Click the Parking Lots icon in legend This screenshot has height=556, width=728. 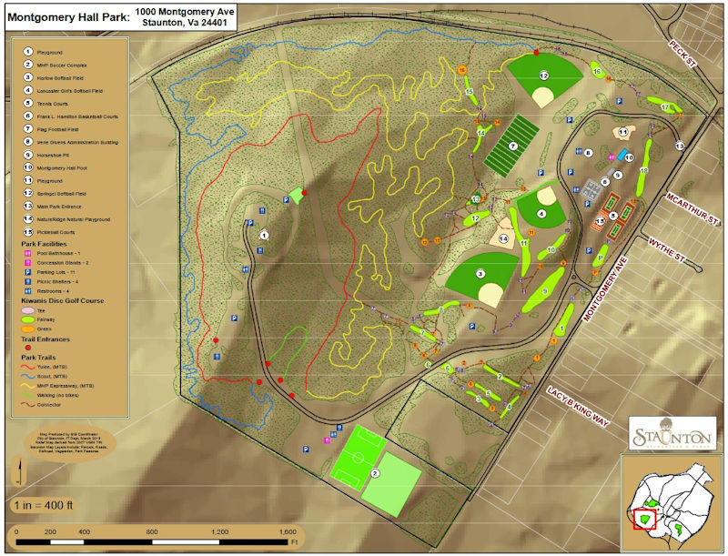point(28,272)
